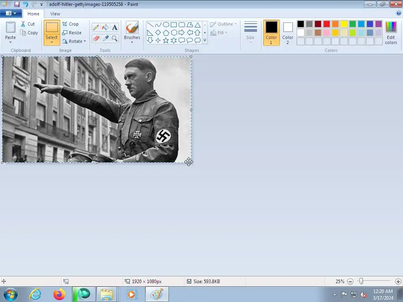The image size is (403, 302).
Task: Pick the yellow color swatch
Action: tap(344, 24)
